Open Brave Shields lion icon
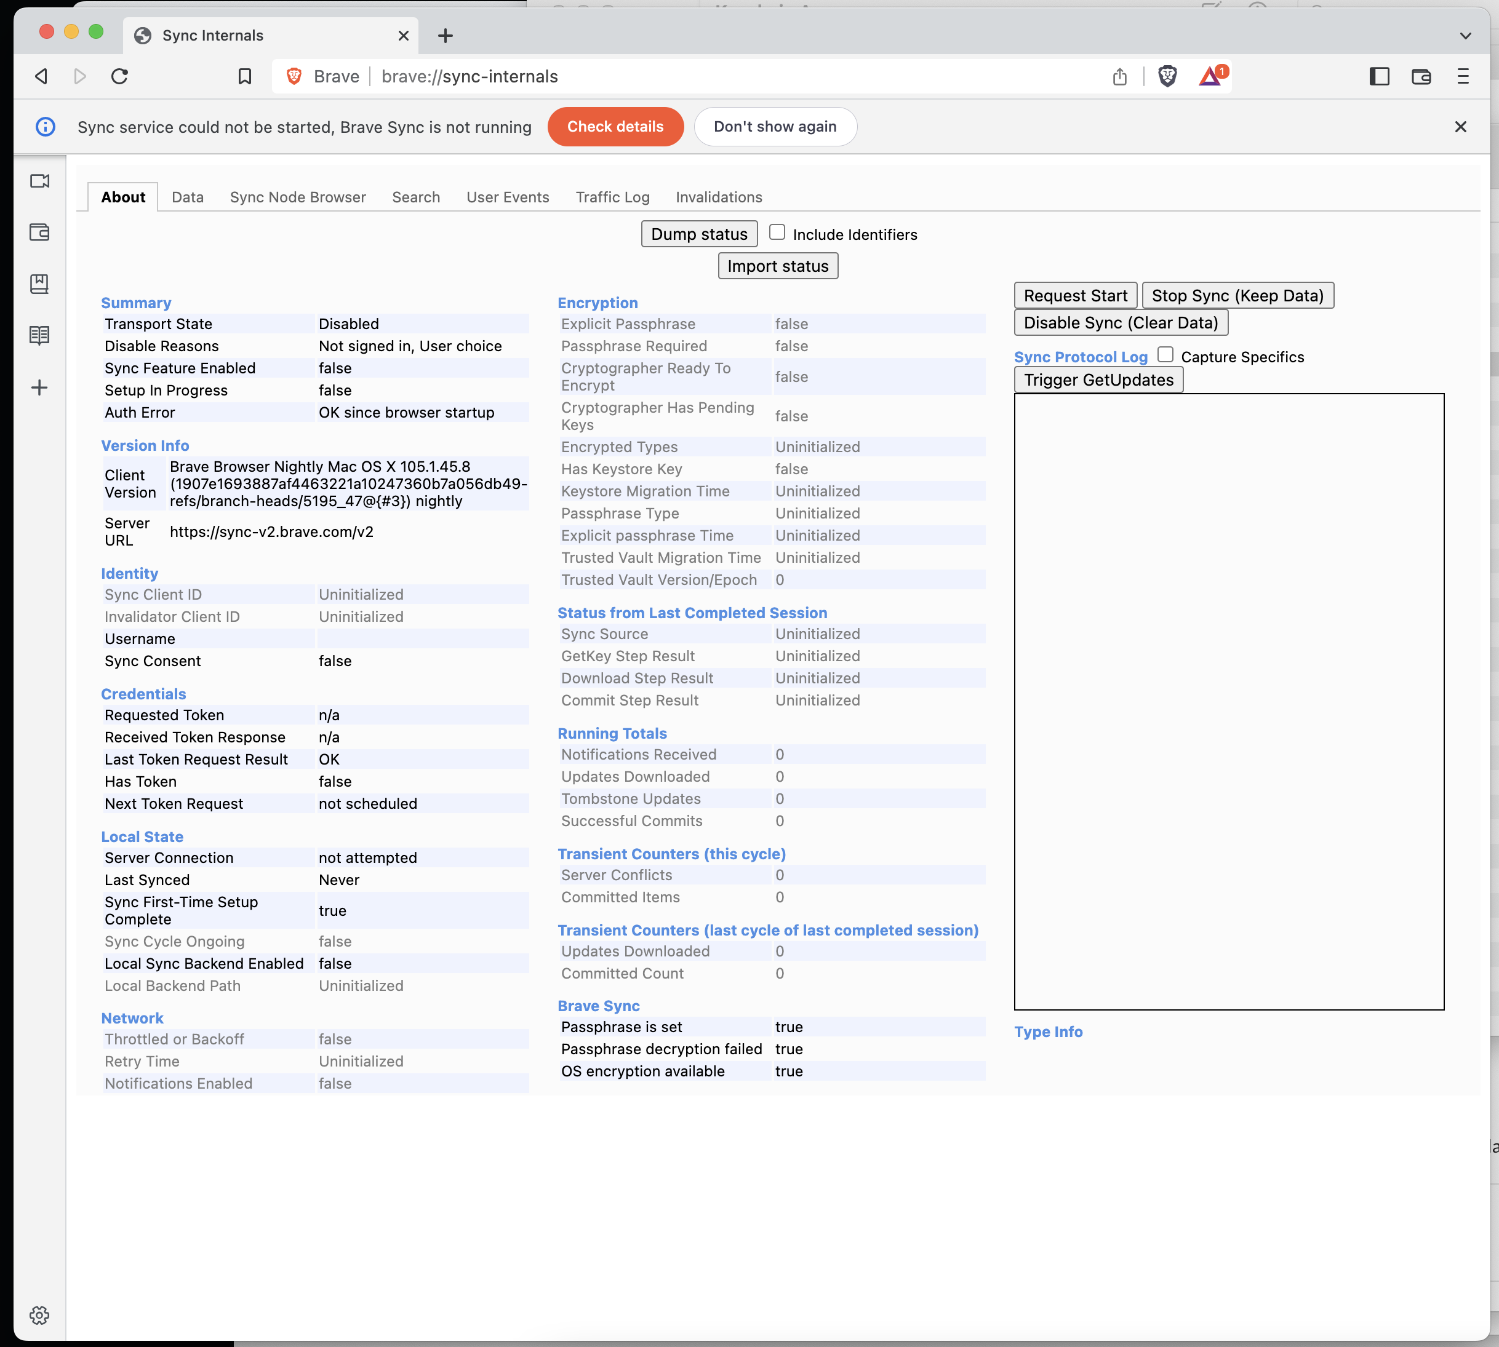Viewport: 1499px width, 1347px height. 1167,76
